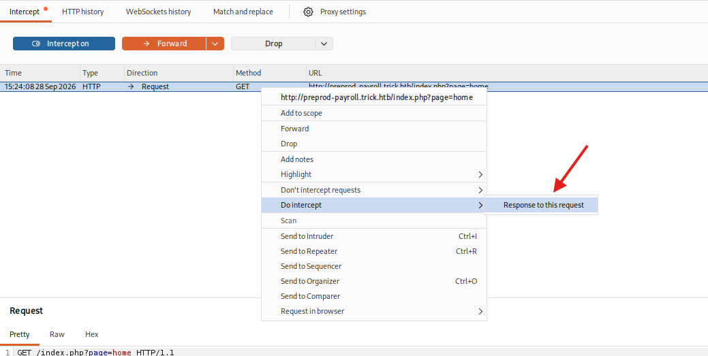
Task: Expand Request in browser submenu
Action: point(374,311)
